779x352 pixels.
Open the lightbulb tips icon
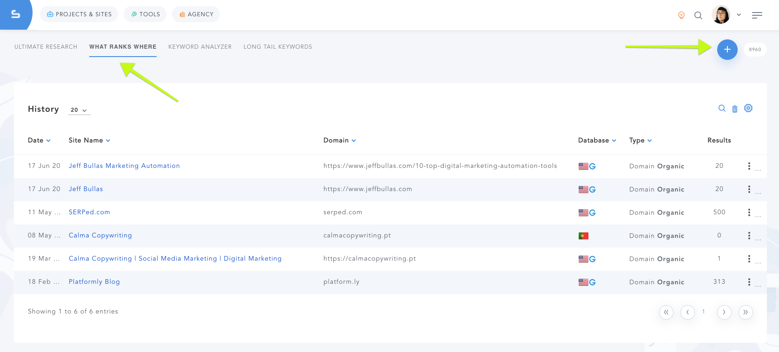point(681,15)
